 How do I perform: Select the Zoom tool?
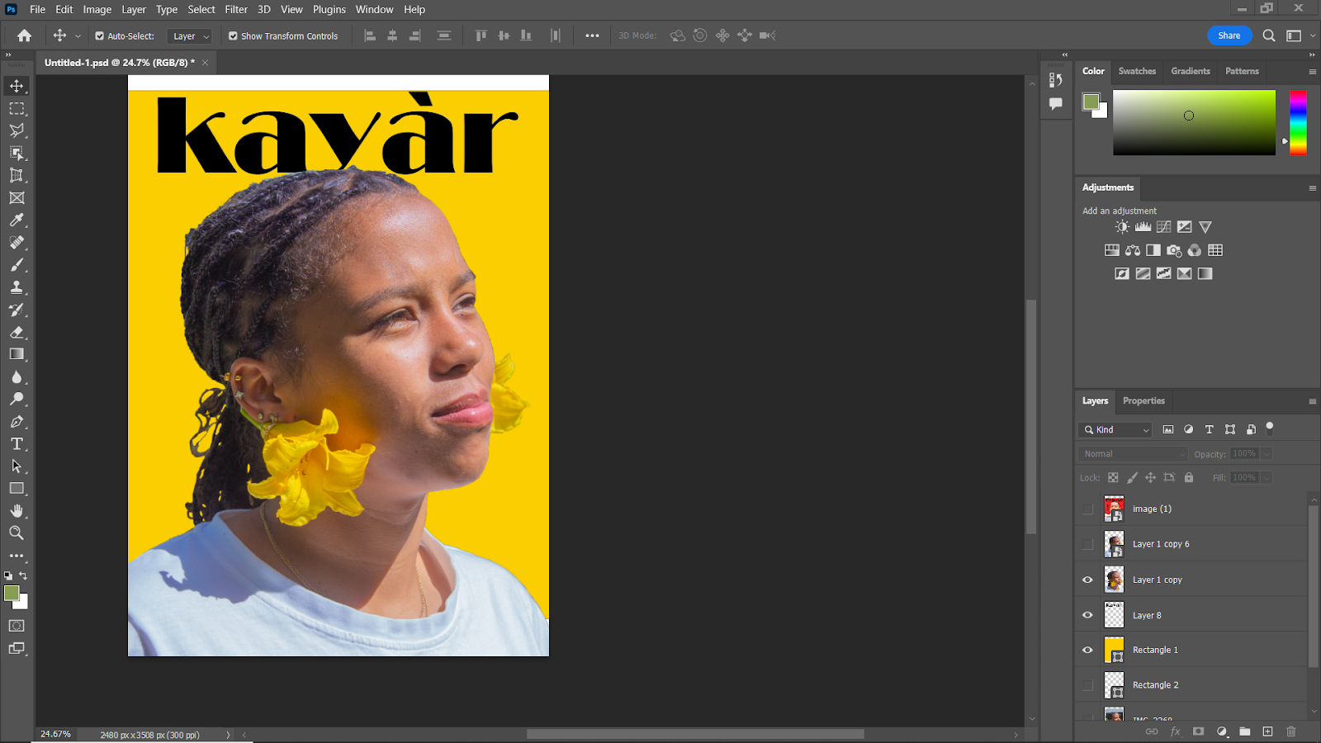pos(17,532)
